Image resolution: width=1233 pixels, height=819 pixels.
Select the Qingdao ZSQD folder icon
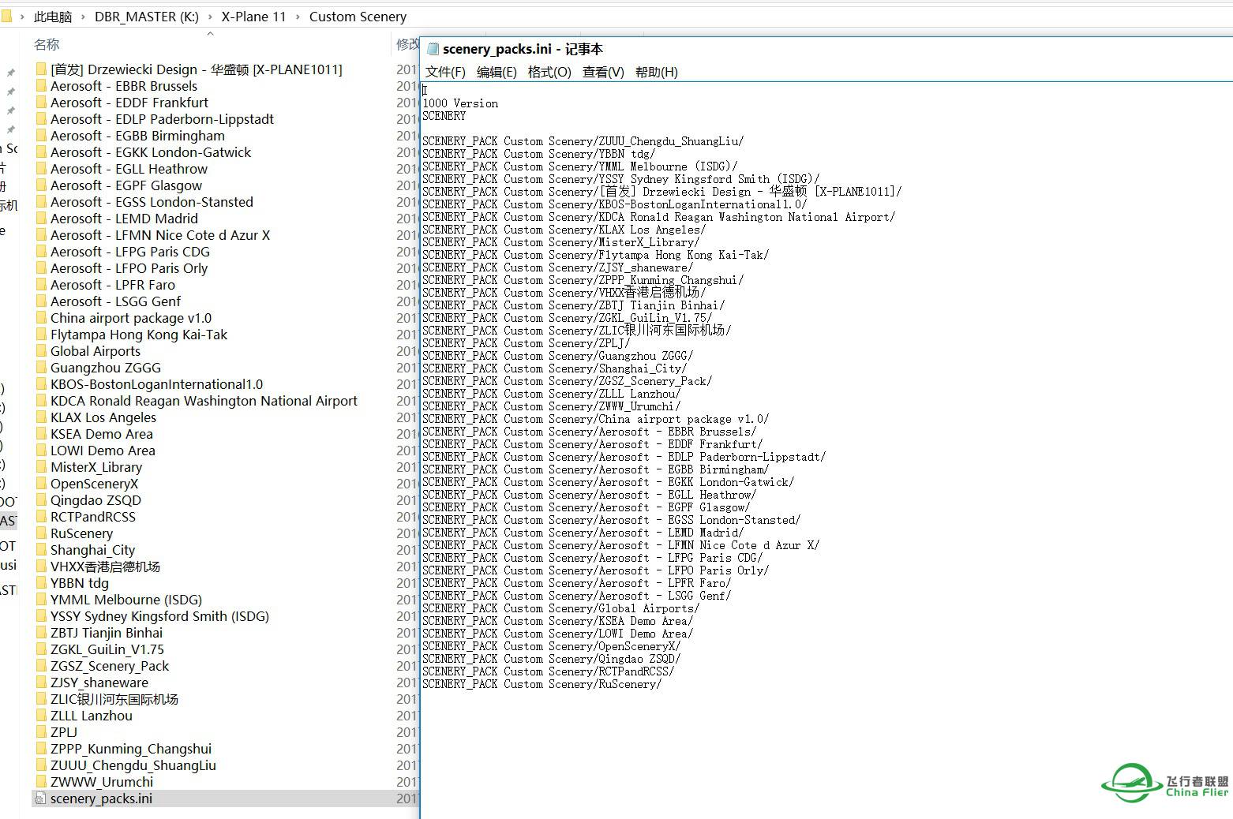click(x=41, y=500)
